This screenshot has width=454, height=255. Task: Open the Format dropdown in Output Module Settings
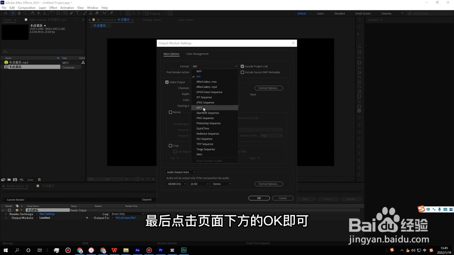215,66
